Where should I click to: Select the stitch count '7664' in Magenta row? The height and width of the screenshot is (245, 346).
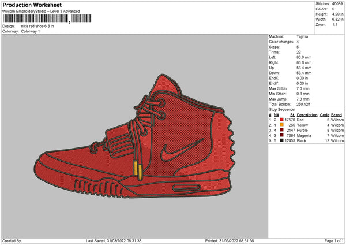[291, 136]
